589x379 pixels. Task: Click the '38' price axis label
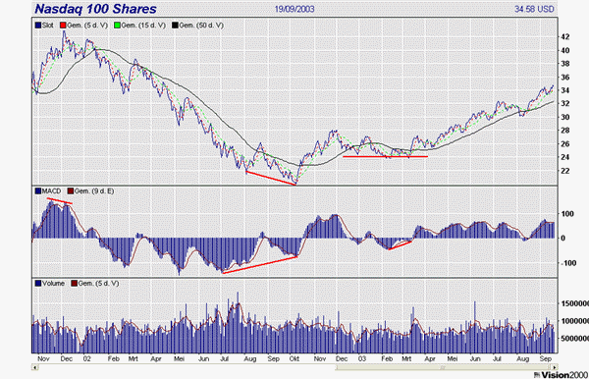[x=565, y=64]
